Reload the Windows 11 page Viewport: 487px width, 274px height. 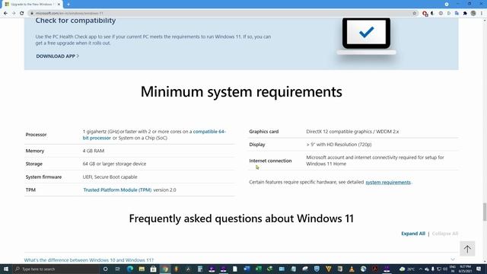[22, 14]
